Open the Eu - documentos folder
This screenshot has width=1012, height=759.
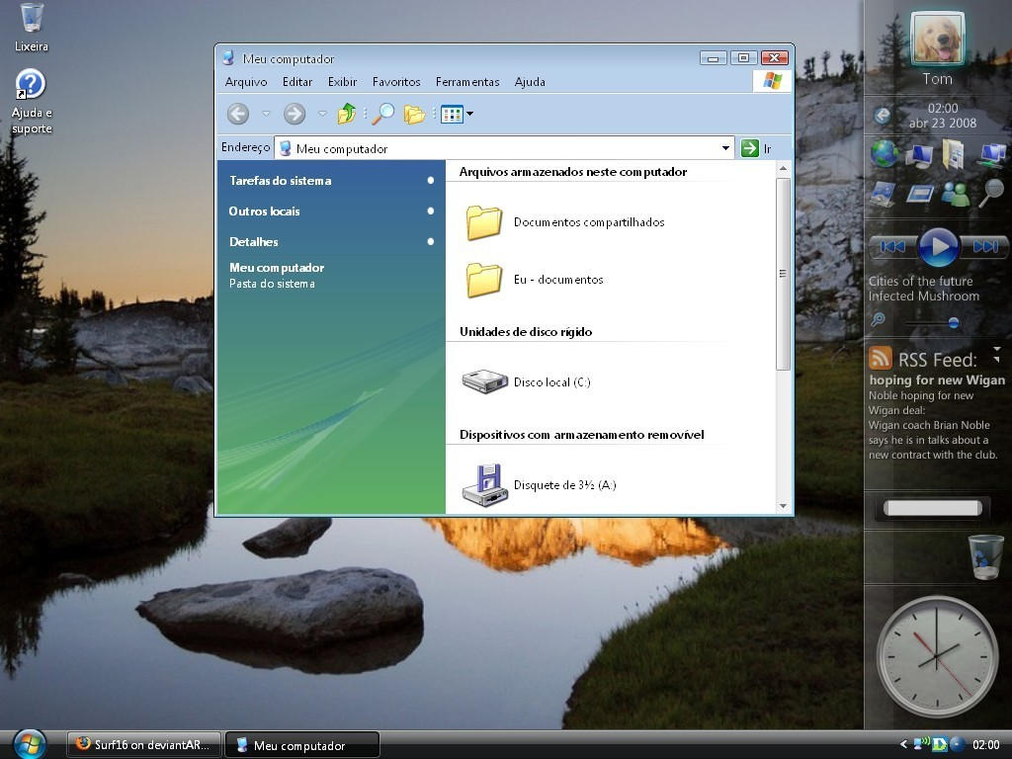coord(534,280)
